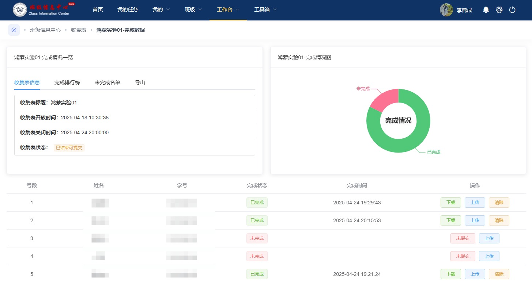The width and height of the screenshot is (532, 281).
Task: Click the compass breadcrumb icon
Action: click(x=14, y=30)
